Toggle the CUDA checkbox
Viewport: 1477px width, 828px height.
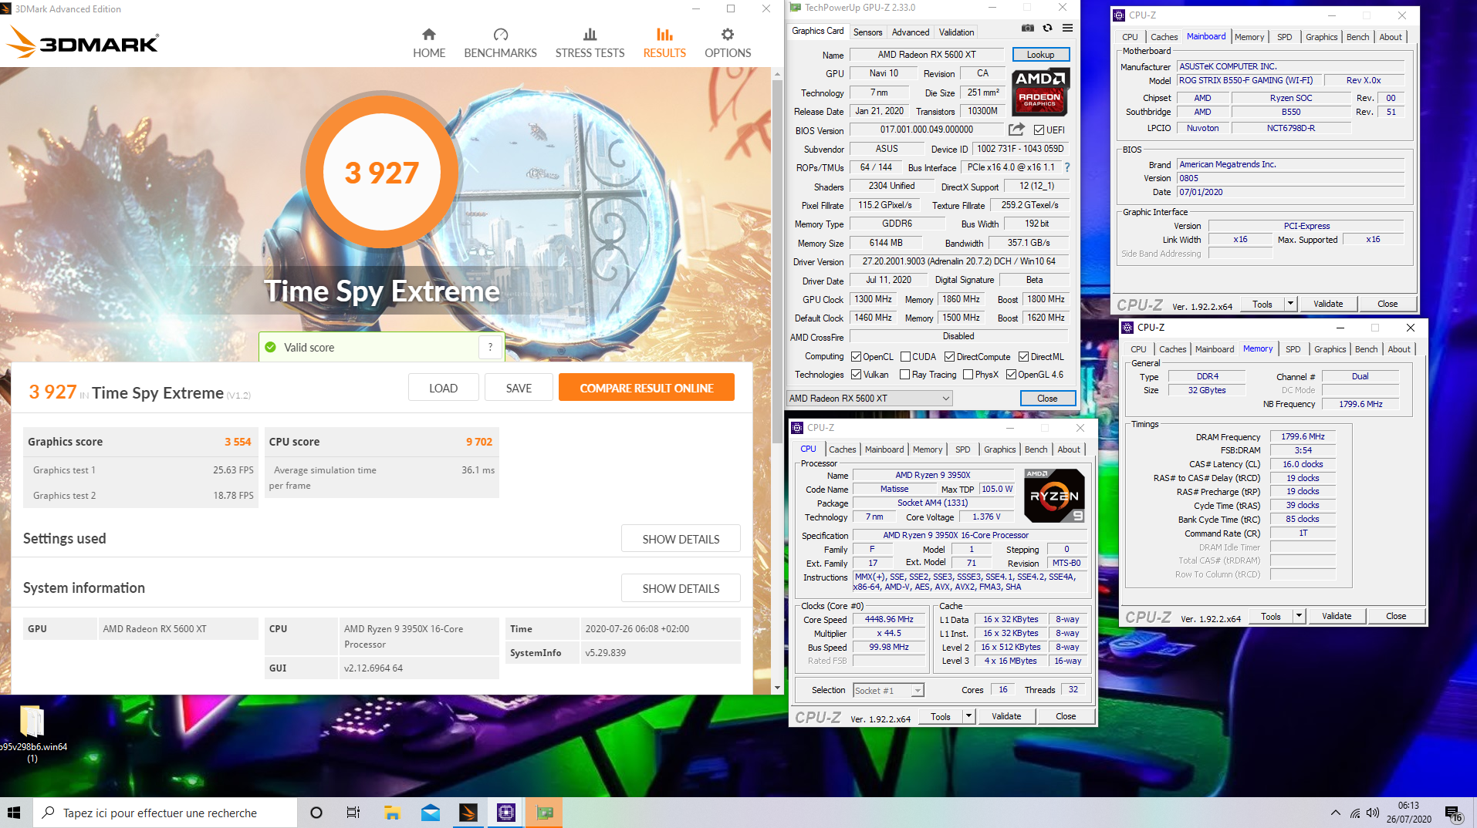pos(905,357)
